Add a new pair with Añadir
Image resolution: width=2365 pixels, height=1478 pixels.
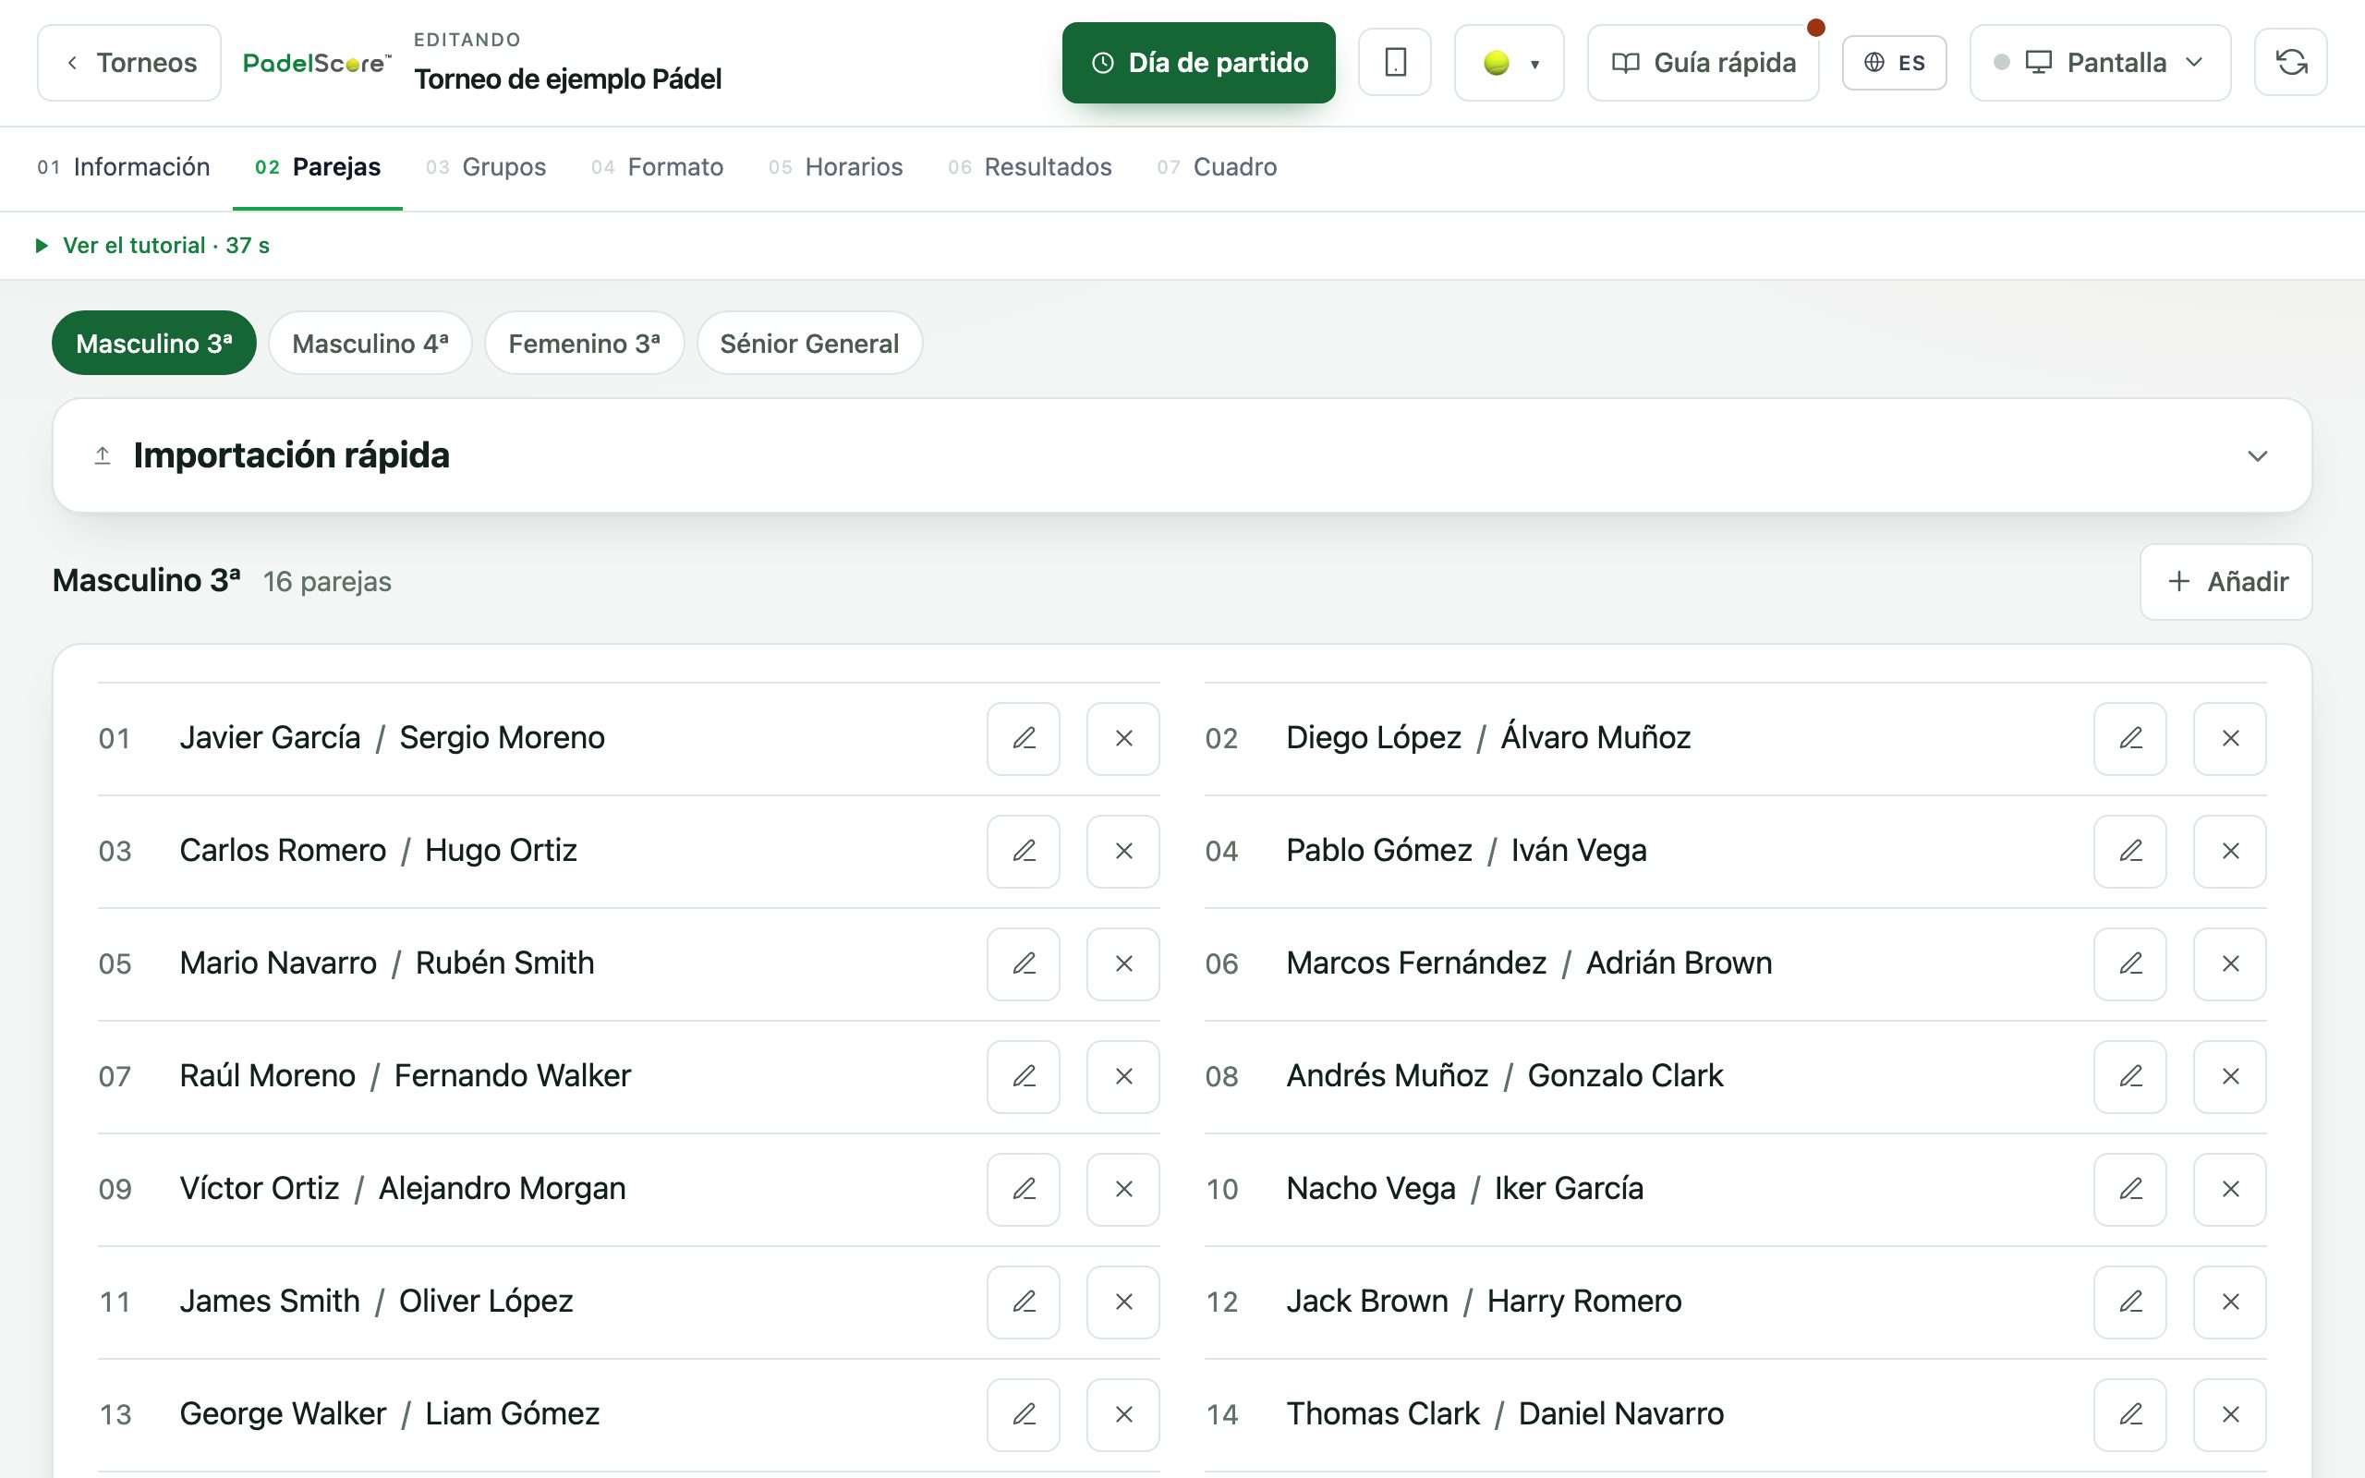coord(2226,582)
